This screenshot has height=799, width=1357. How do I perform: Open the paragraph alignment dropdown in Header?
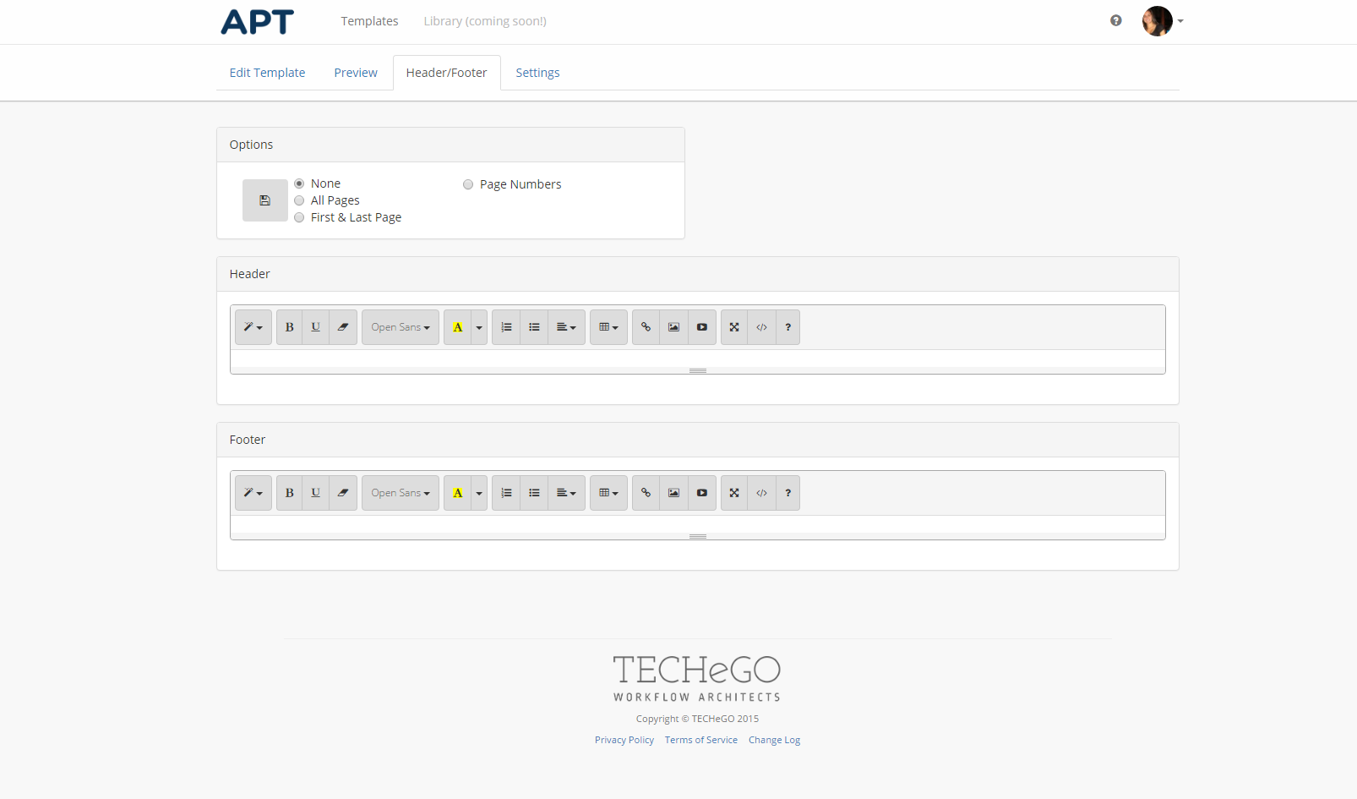565,327
